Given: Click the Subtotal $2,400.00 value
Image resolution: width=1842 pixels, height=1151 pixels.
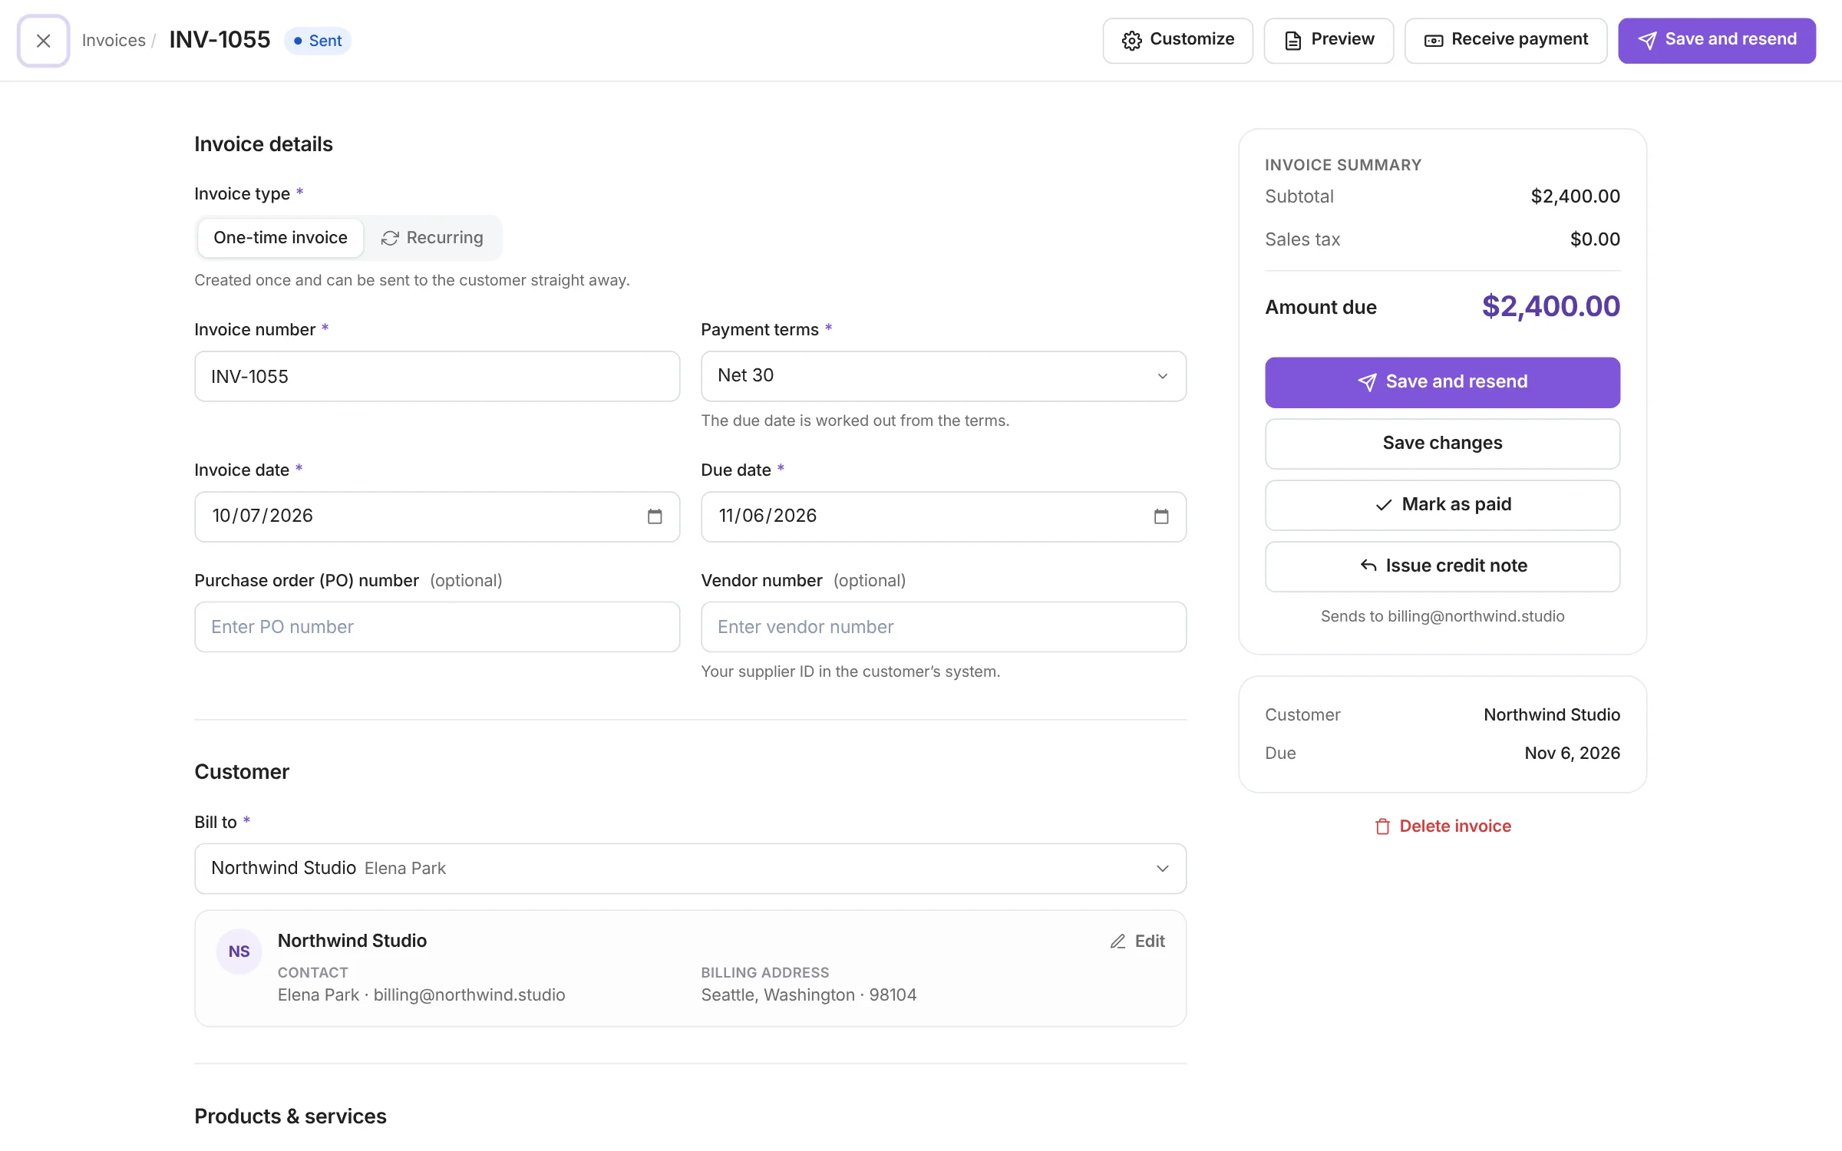Looking at the screenshot, I should pos(1575,196).
